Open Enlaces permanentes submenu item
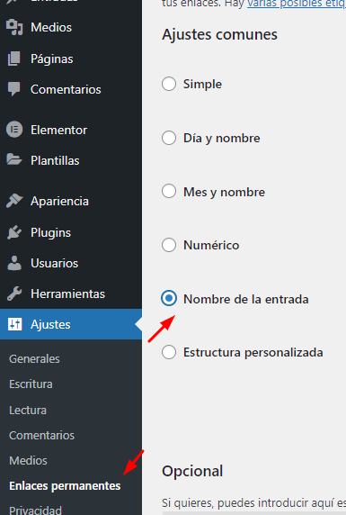 [x=65, y=486]
